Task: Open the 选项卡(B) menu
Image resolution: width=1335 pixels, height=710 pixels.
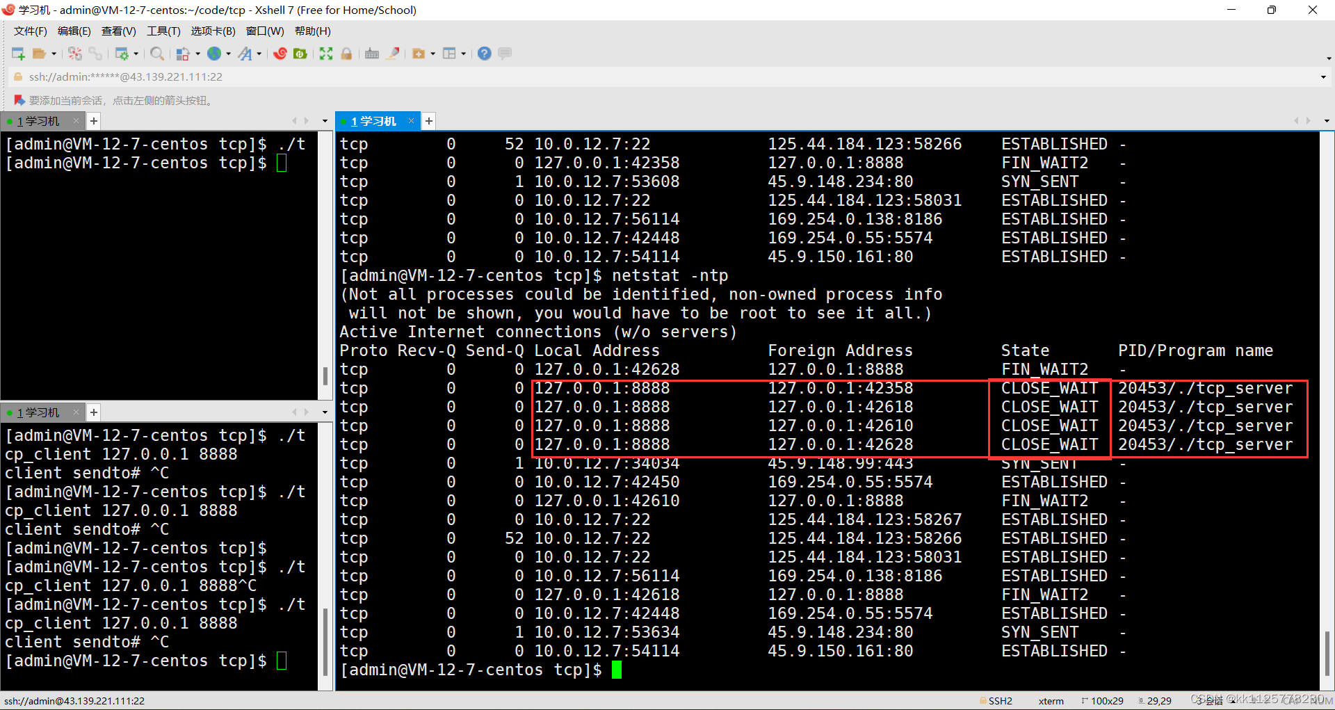Action: [x=213, y=31]
